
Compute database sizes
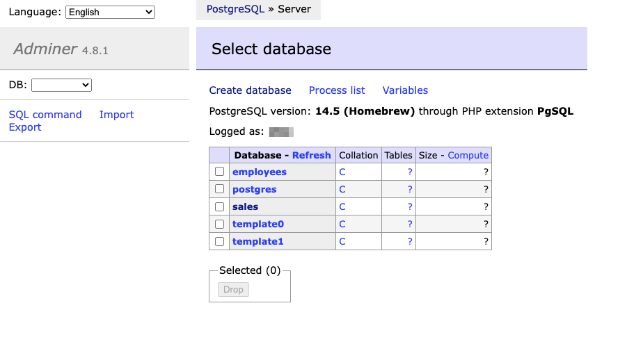468,155
